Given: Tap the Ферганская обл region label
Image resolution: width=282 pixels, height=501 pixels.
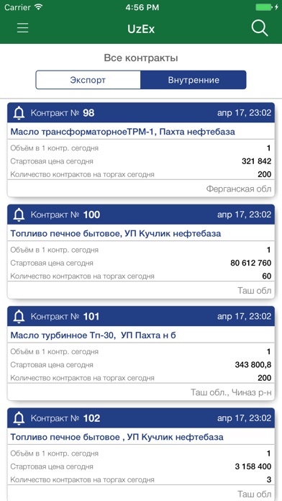Looking at the screenshot, I should 239,189.
